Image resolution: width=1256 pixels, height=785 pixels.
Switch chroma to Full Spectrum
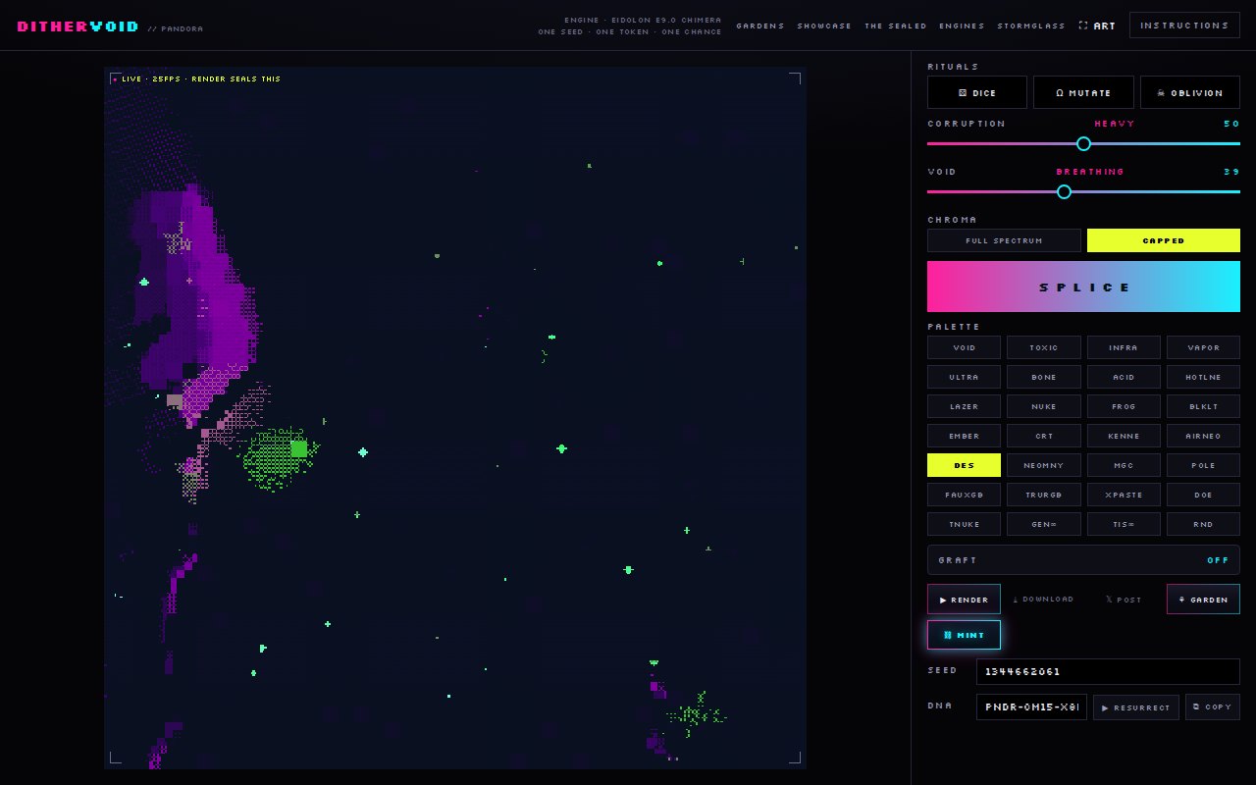coord(1004,240)
